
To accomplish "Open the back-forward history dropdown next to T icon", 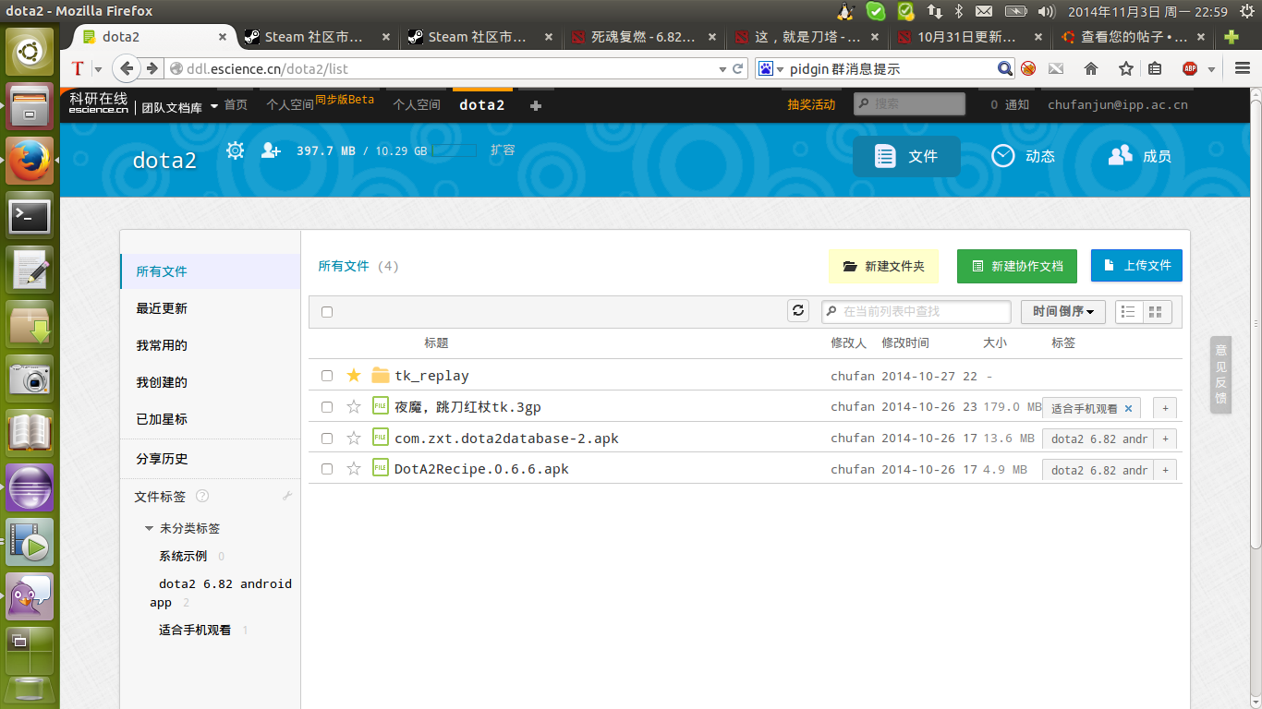I will (x=98, y=69).
